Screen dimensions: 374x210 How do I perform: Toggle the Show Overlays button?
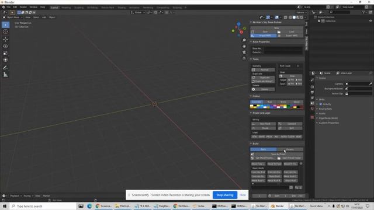[x=276, y=17]
